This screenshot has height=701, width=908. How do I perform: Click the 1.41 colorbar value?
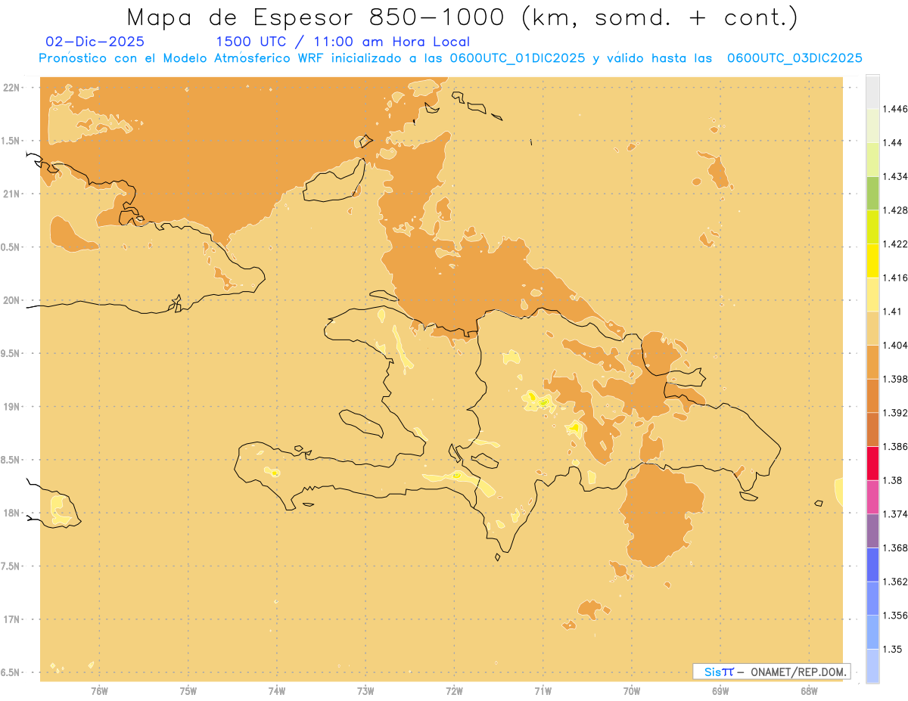point(892,311)
